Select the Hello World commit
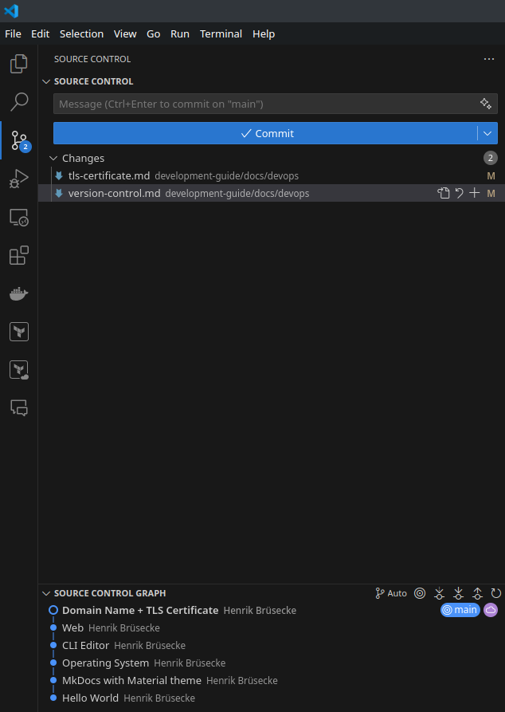This screenshot has width=505, height=712. (272, 698)
